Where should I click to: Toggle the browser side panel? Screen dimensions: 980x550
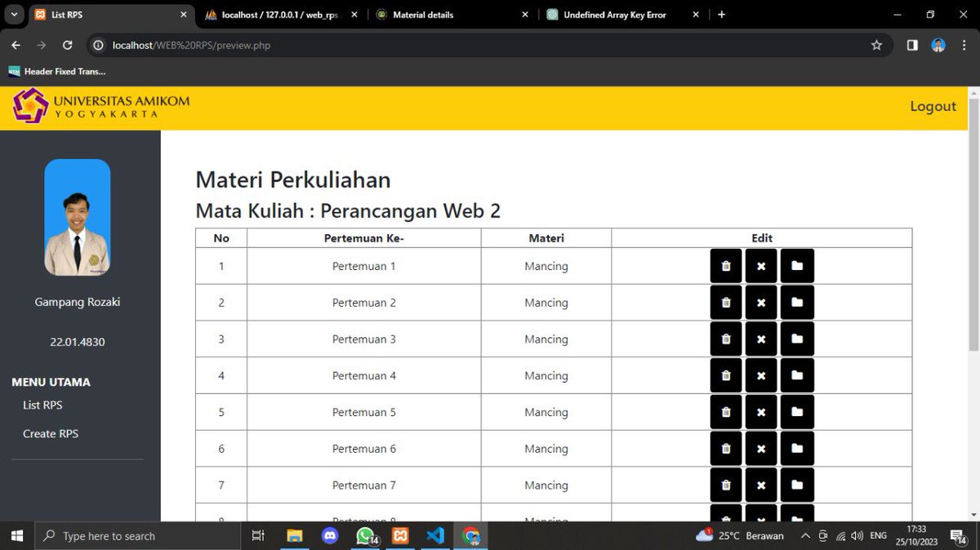(x=912, y=45)
